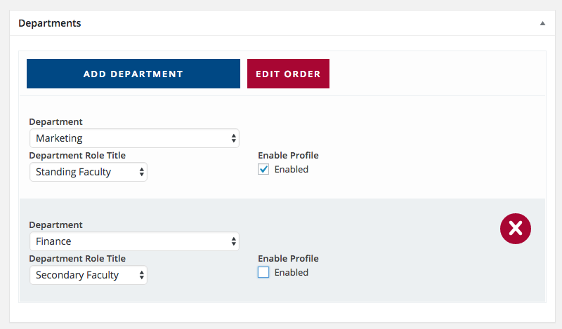Check Enabled checkbox for Finance profile
Viewport: 562px width, 329px height.
click(263, 272)
